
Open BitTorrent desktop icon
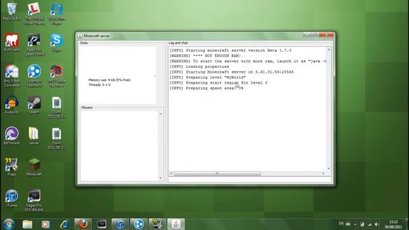coord(12,136)
